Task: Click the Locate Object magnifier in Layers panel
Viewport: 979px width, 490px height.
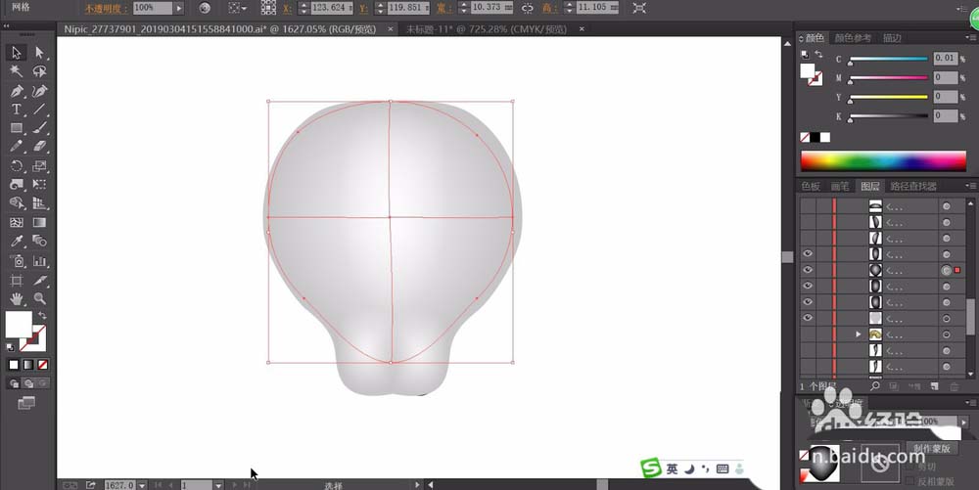Action: (x=875, y=386)
